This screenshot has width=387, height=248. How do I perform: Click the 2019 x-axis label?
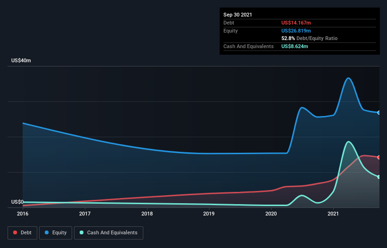coord(209,214)
